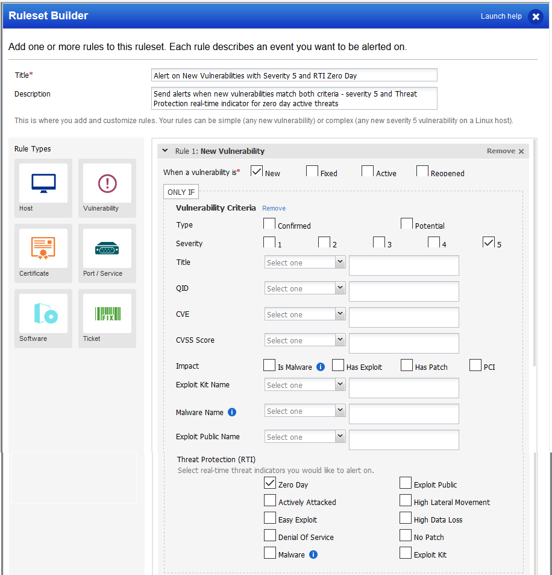Screen dimensions: 552x575
Task: Select the Vulnerability rule type icon
Action: [x=107, y=183]
